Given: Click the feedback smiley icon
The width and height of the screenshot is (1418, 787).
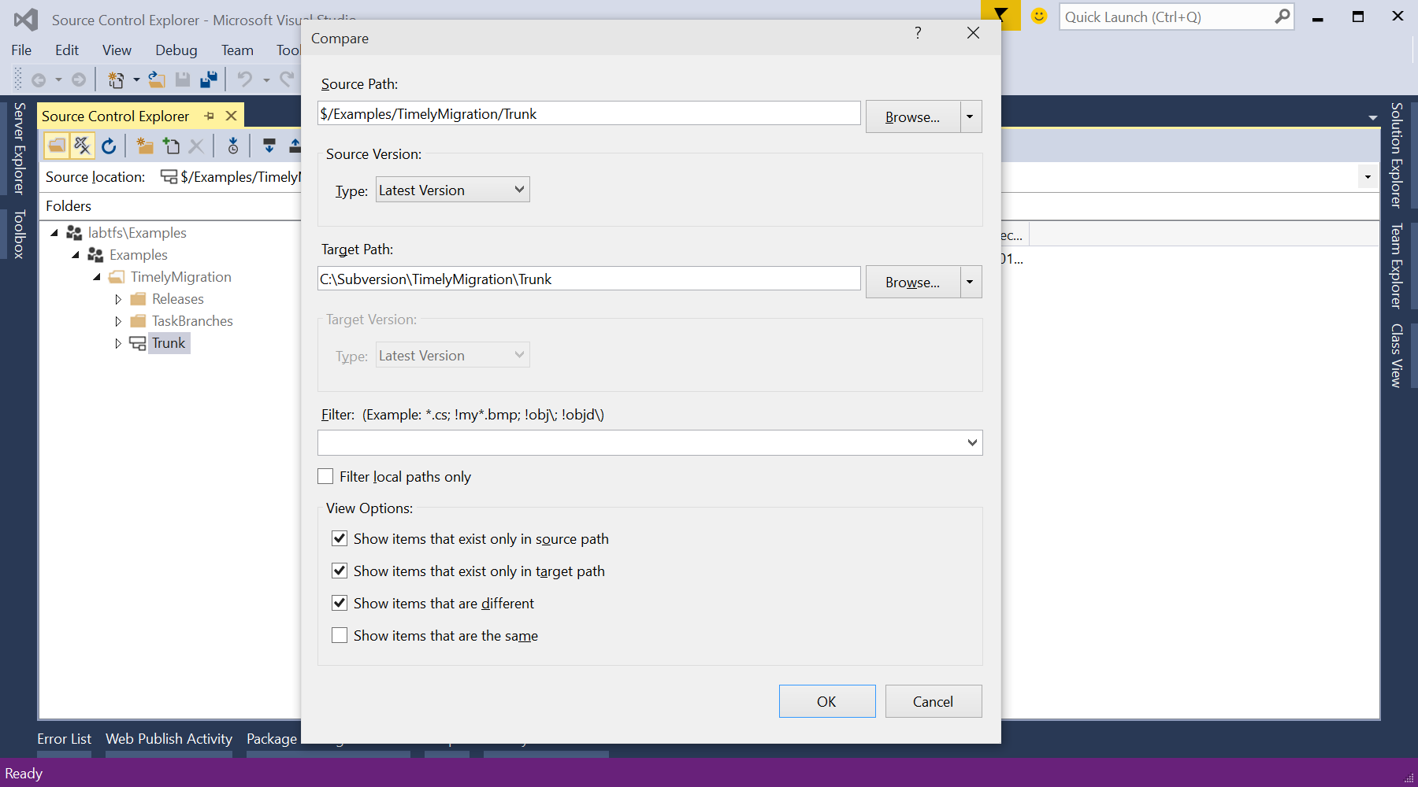Looking at the screenshot, I should pyautogui.click(x=1039, y=16).
